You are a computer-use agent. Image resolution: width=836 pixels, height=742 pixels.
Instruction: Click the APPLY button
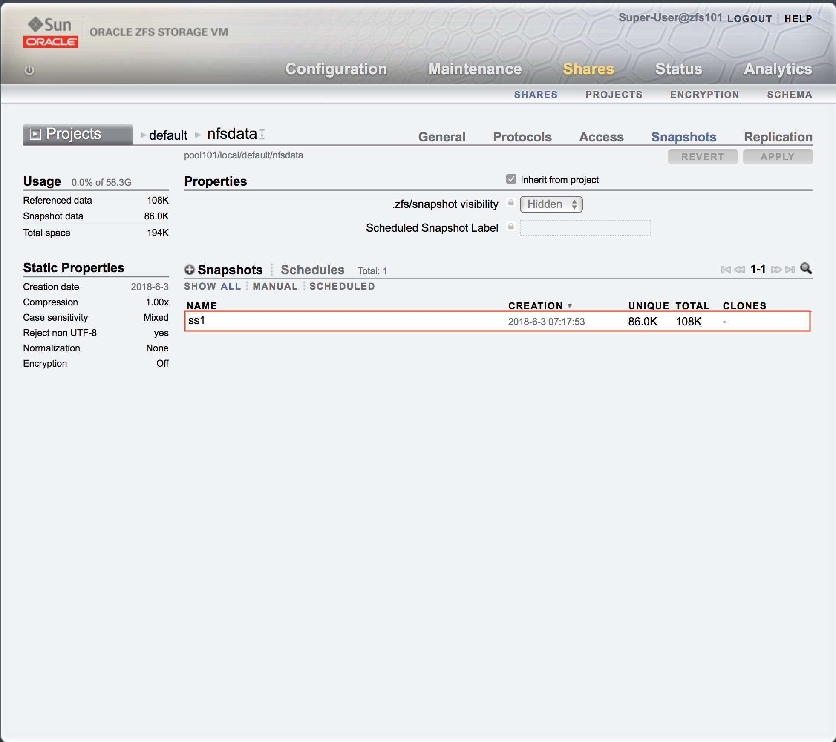pos(778,157)
